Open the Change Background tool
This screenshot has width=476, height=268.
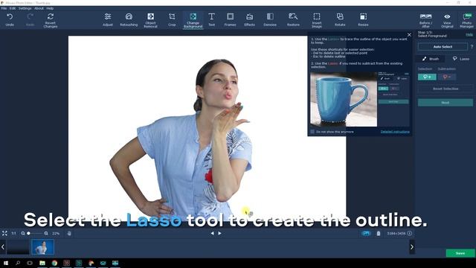tap(193, 20)
